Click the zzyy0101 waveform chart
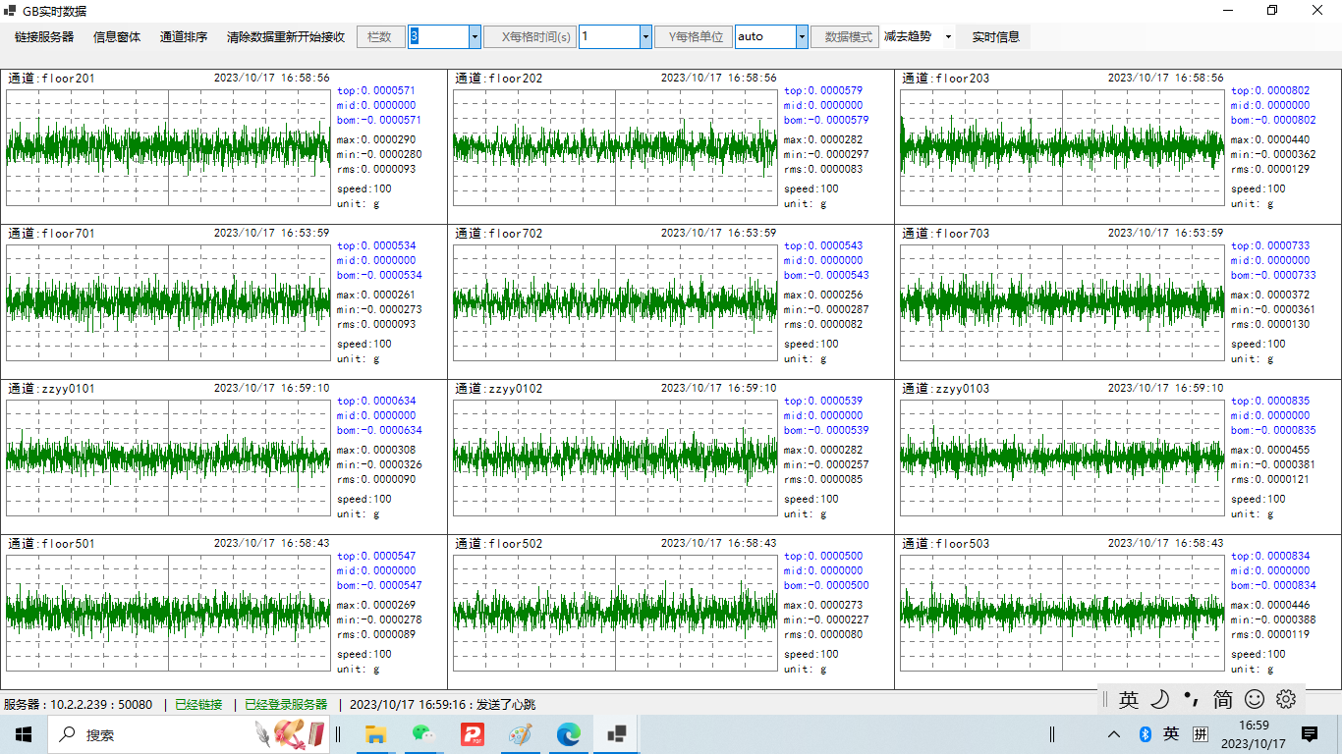 [169, 457]
